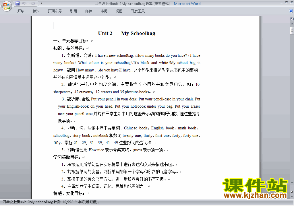The height and width of the screenshot is (206, 294).
Task: Click the horizontal split bar above the ruler icon
Action: 292,16
